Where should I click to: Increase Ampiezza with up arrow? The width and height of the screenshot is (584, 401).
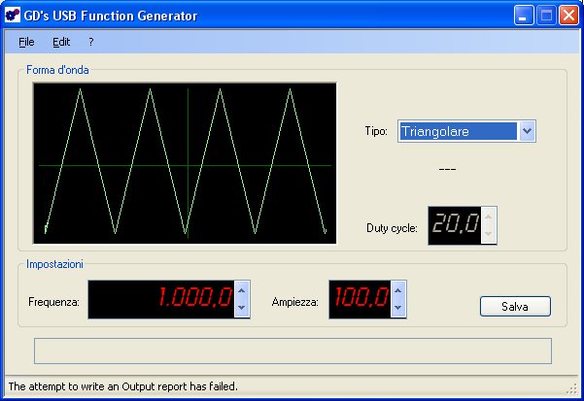(x=397, y=290)
